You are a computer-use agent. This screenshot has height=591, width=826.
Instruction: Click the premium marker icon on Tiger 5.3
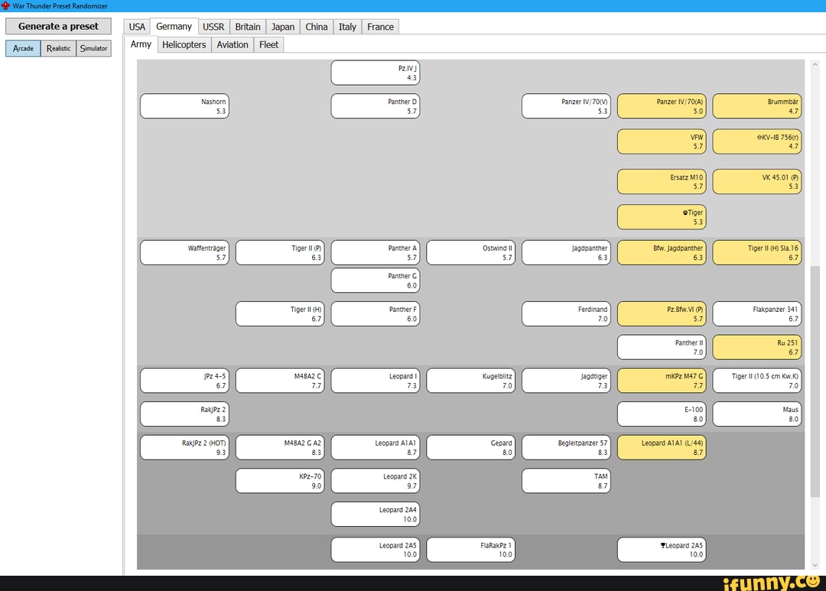[685, 213]
